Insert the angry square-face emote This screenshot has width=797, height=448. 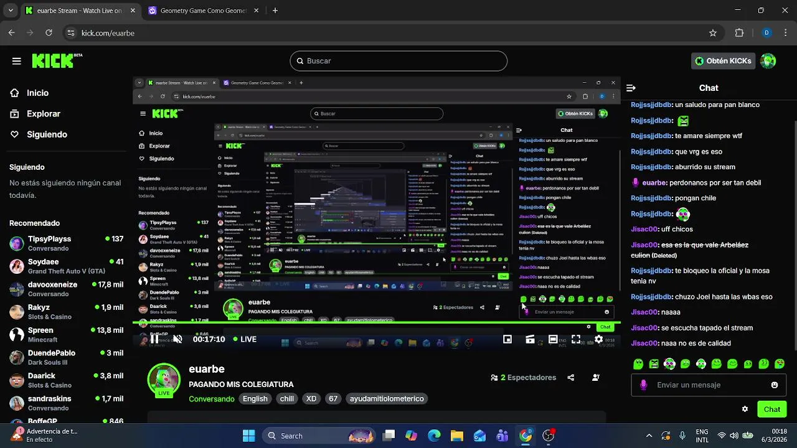click(x=654, y=364)
